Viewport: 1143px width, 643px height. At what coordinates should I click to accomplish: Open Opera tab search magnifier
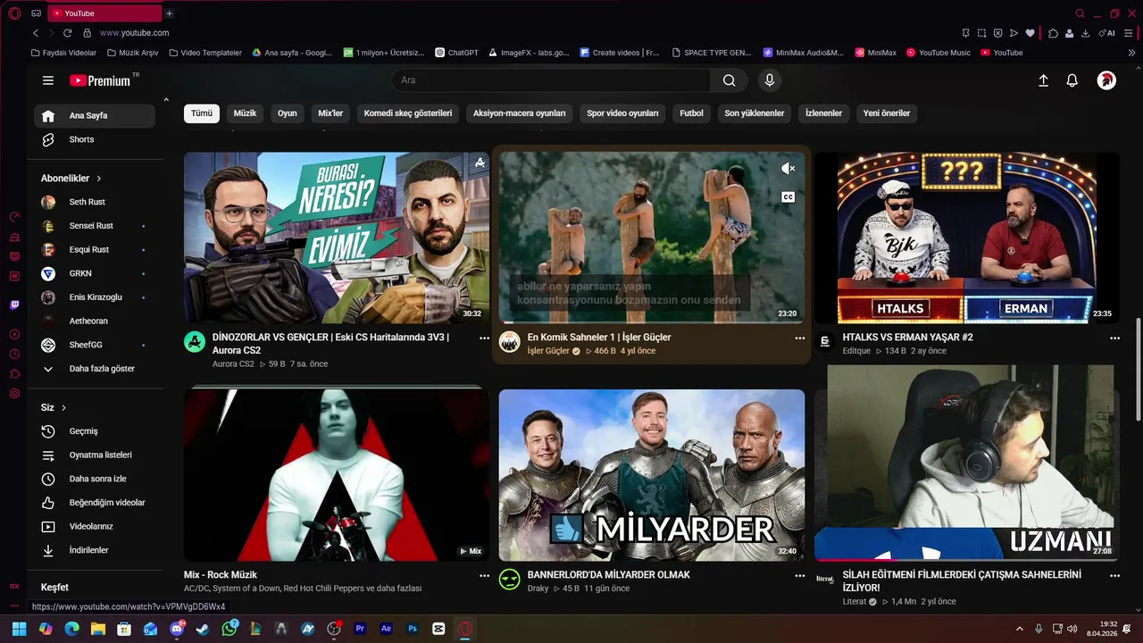[1080, 13]
